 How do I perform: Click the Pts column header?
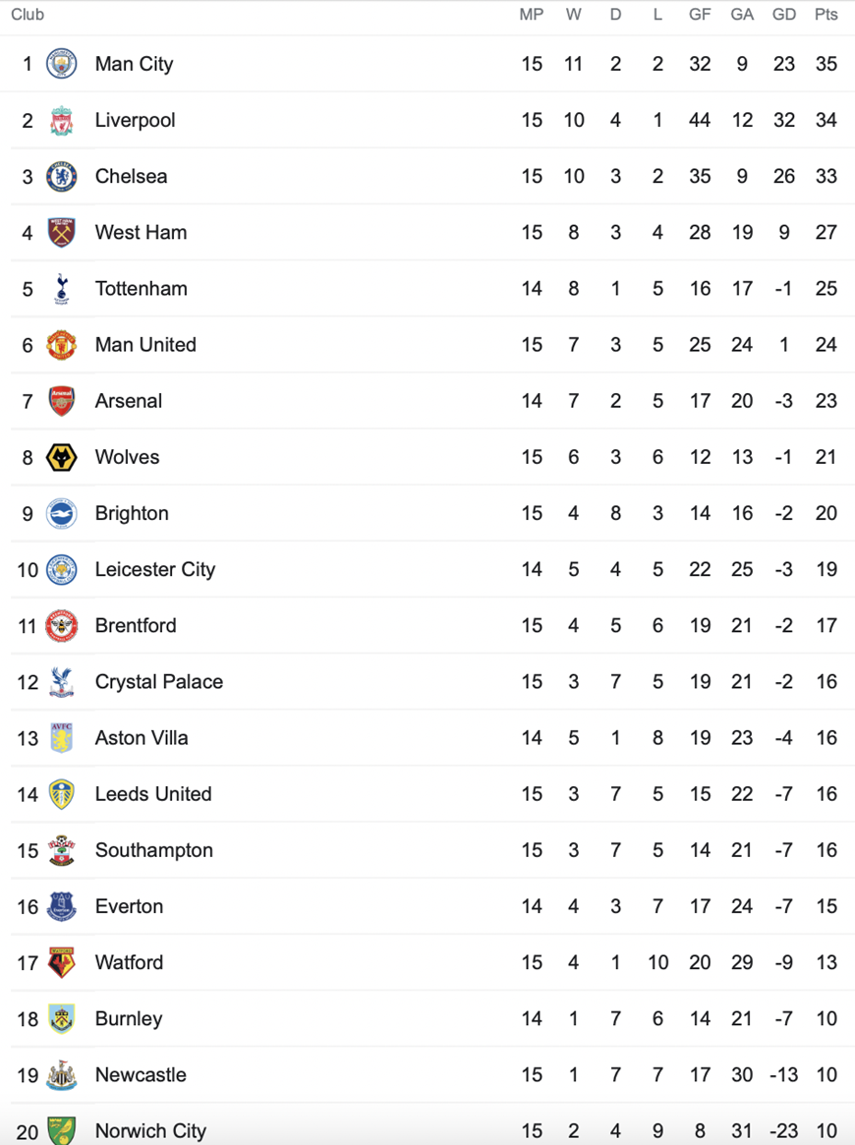click(826, 15)
